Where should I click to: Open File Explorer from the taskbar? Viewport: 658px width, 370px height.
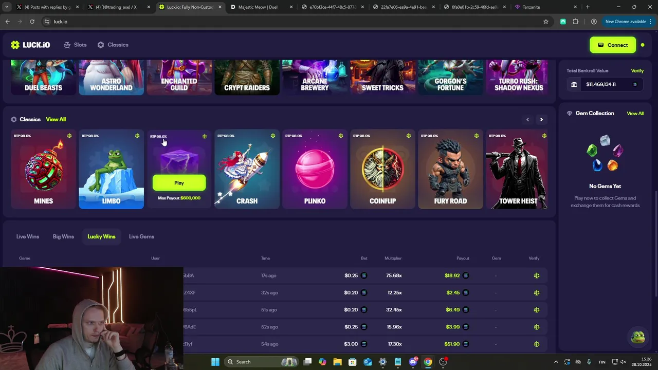click(x=338, y=362)
